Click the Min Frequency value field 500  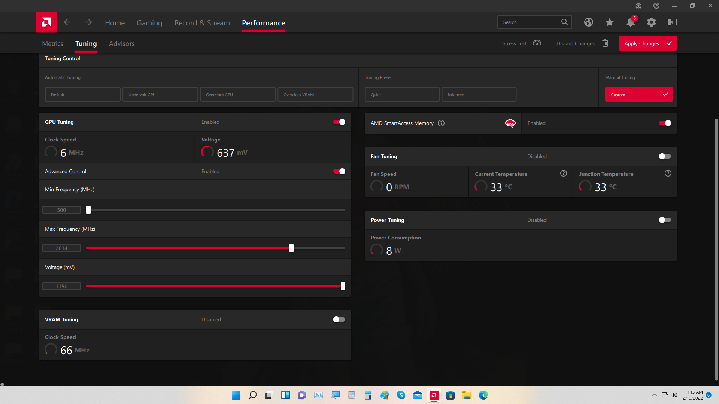click(x=61, y=210)
